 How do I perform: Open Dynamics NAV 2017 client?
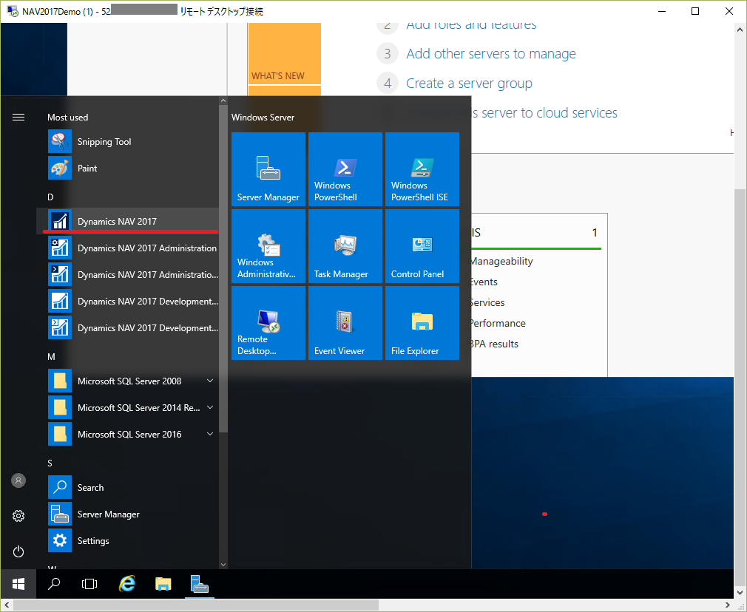(128, 222)
